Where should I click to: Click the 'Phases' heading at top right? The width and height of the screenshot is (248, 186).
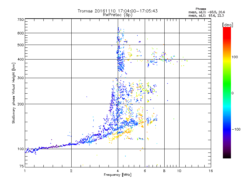pyautogui.click(x=201, y=9)
